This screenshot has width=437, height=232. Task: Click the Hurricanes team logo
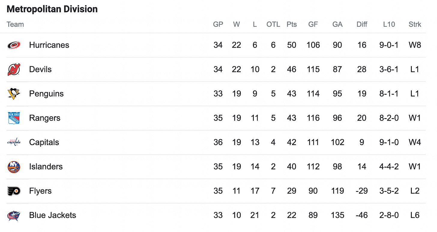(x=14, y=45)
